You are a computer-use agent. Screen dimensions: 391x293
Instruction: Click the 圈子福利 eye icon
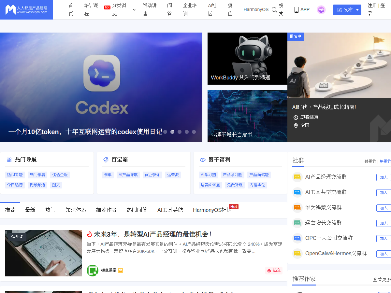point(203,160)
